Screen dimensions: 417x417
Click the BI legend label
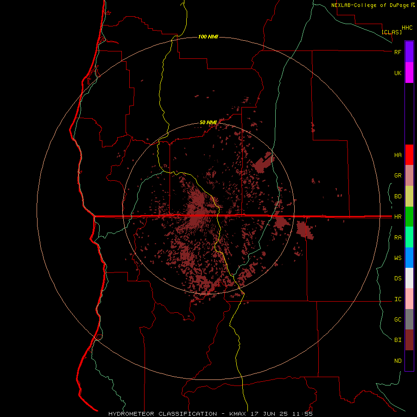click(398, 340)
